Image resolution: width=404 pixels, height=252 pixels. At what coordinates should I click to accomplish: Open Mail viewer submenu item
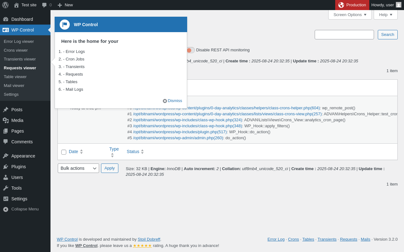(14, 85)
